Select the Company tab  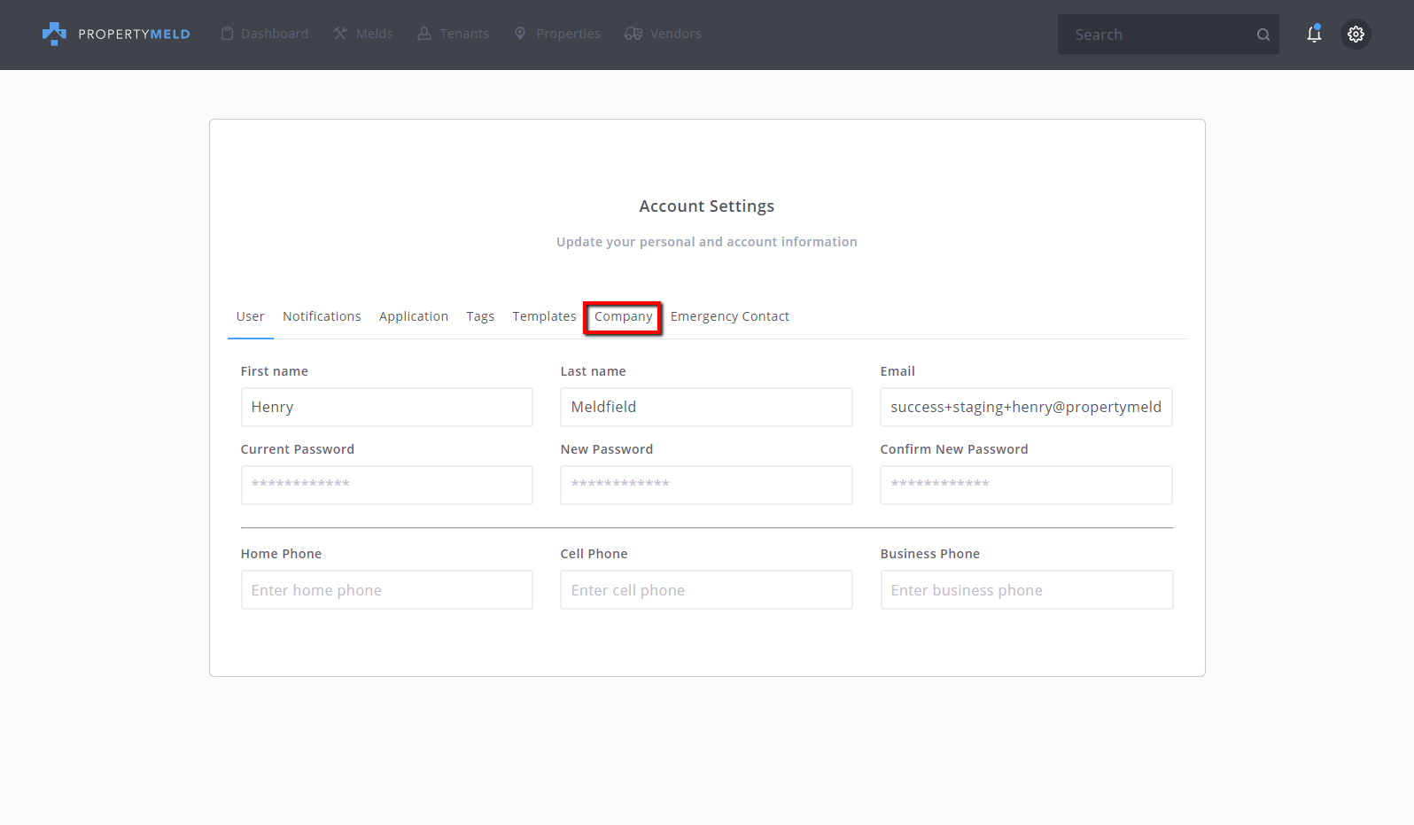pyautogui.click(x=623, y=317)
